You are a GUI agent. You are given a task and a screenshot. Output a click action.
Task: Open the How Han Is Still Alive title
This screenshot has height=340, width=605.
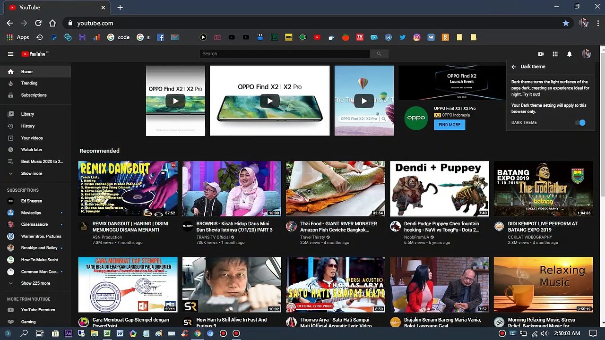232,323
